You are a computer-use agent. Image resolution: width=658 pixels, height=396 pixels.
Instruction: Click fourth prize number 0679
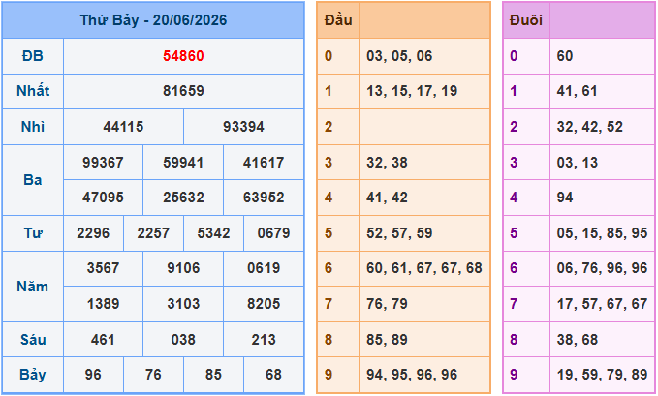[x=273, y=232]
